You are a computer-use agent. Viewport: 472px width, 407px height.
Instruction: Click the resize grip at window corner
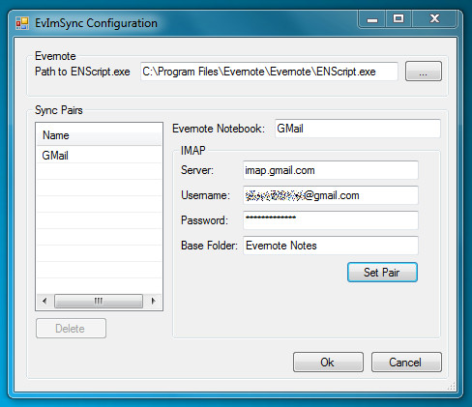[x=452, y=386]
